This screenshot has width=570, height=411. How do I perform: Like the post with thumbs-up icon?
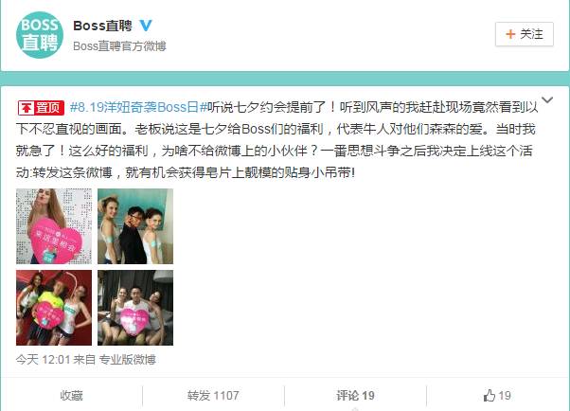tap(490, 395)
